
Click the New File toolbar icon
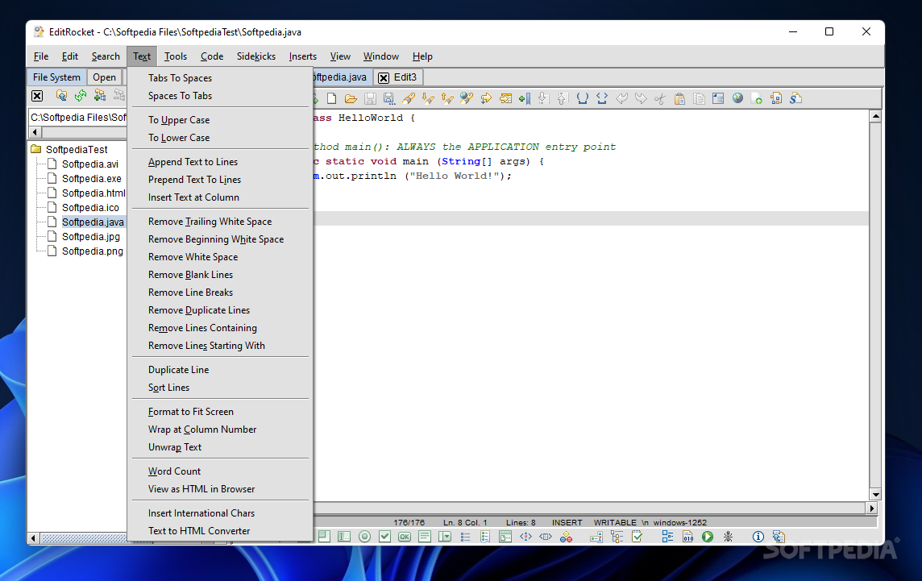coord(331,98)
